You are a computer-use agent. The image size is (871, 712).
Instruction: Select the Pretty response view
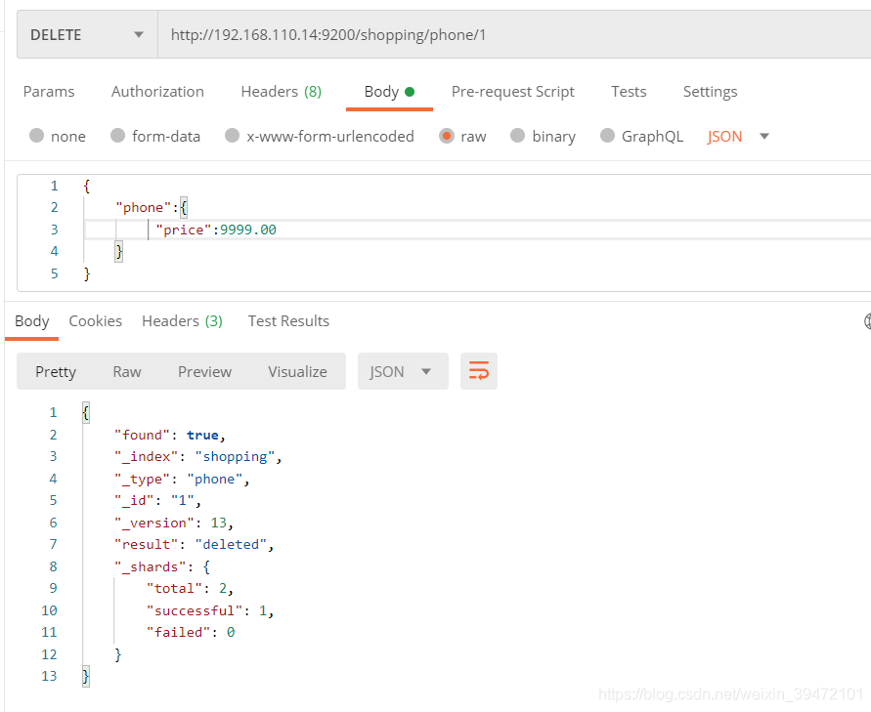tap(56, 371)
